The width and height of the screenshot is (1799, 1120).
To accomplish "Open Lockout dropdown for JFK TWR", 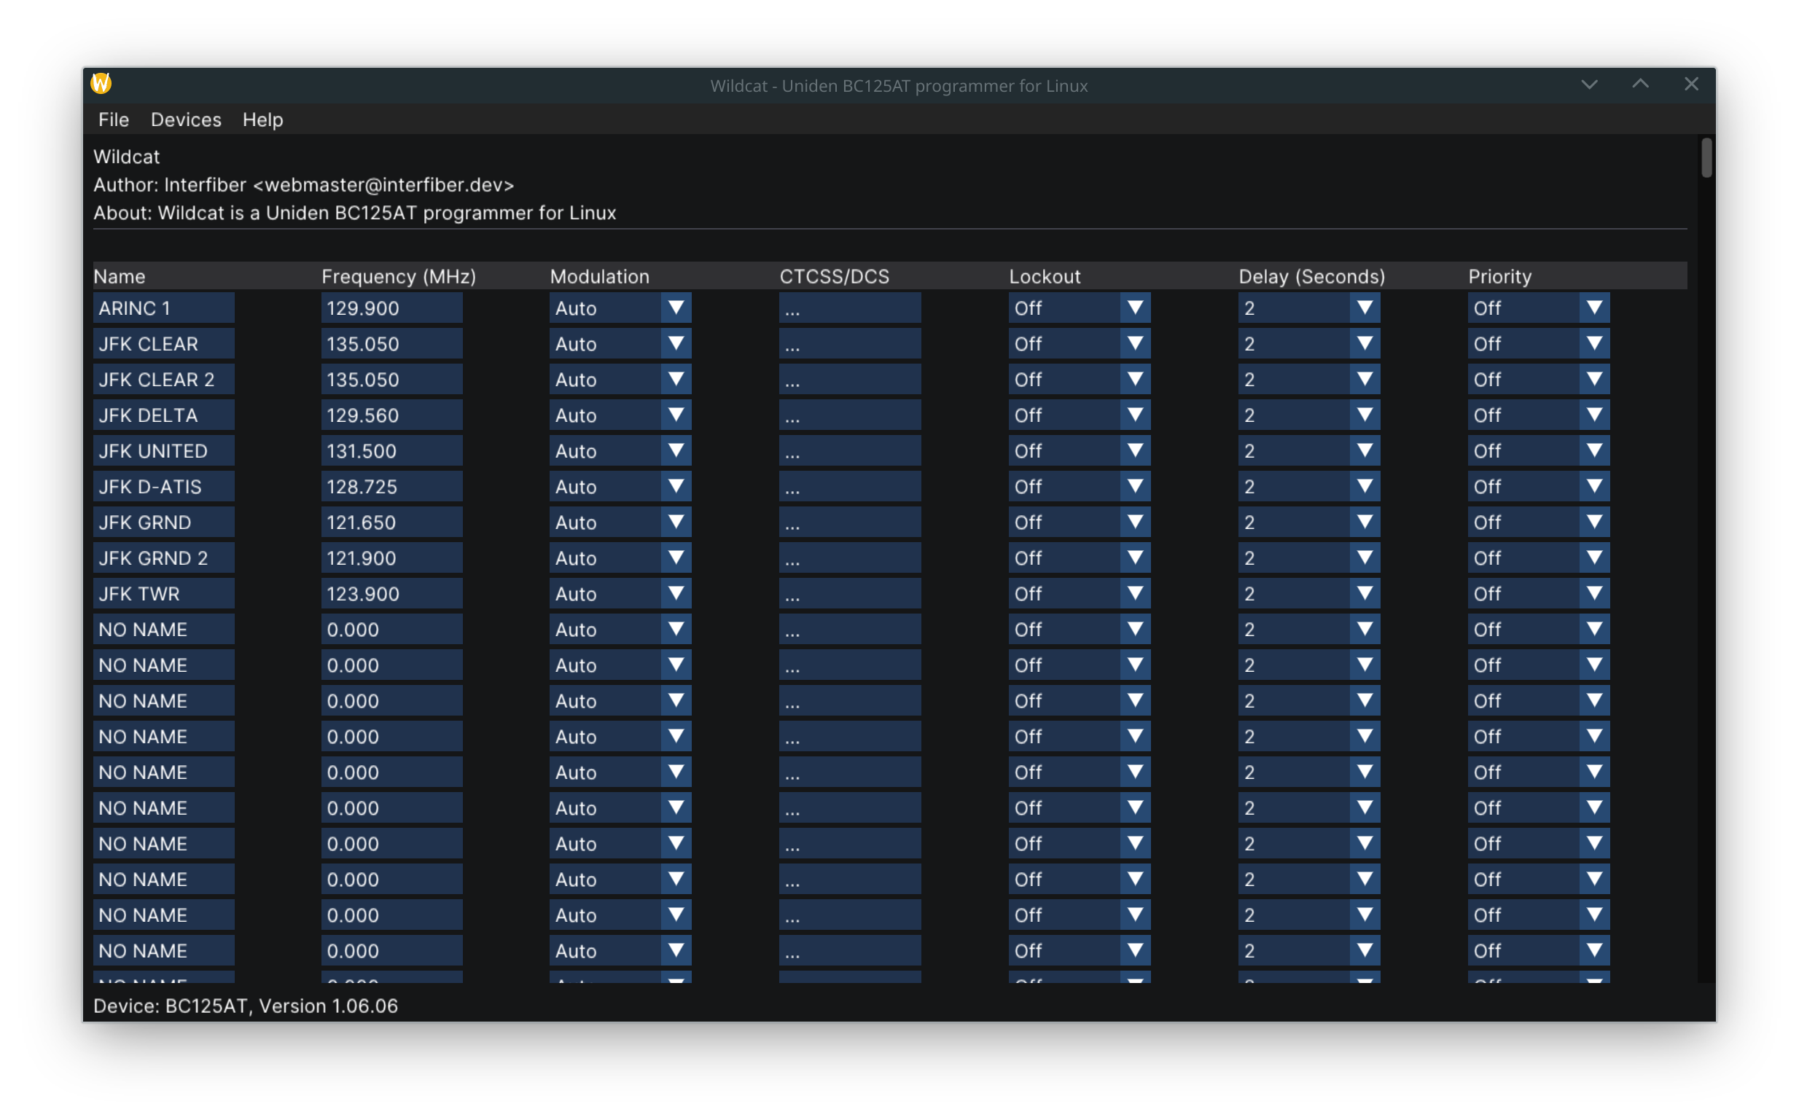I will click(1079, 593).
